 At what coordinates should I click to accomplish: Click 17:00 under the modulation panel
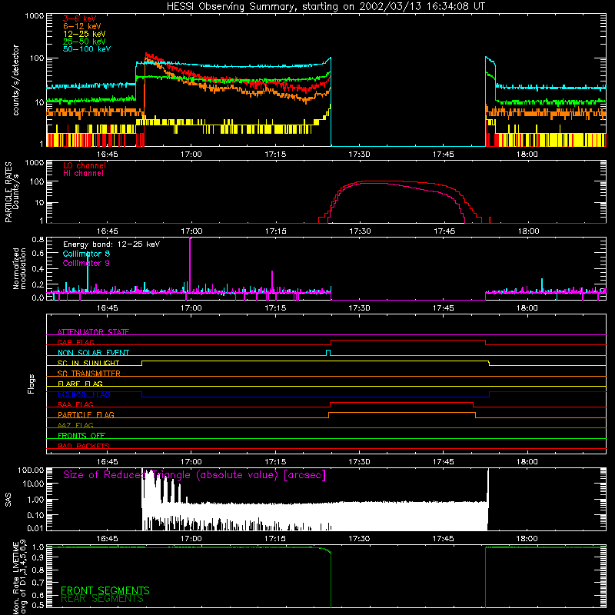click(x=191, y=308)
